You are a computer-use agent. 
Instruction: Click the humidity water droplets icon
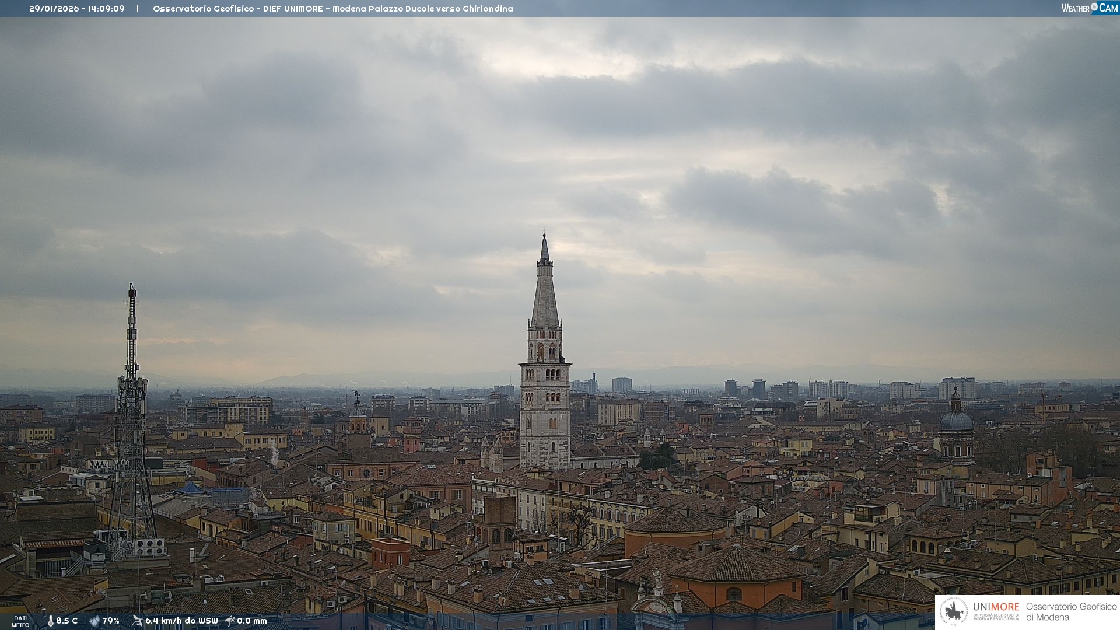tap(94, 621)
